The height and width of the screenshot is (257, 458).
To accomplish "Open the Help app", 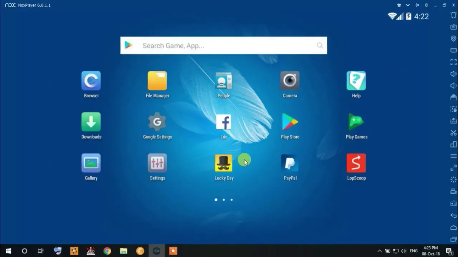I will click(356, 81).
